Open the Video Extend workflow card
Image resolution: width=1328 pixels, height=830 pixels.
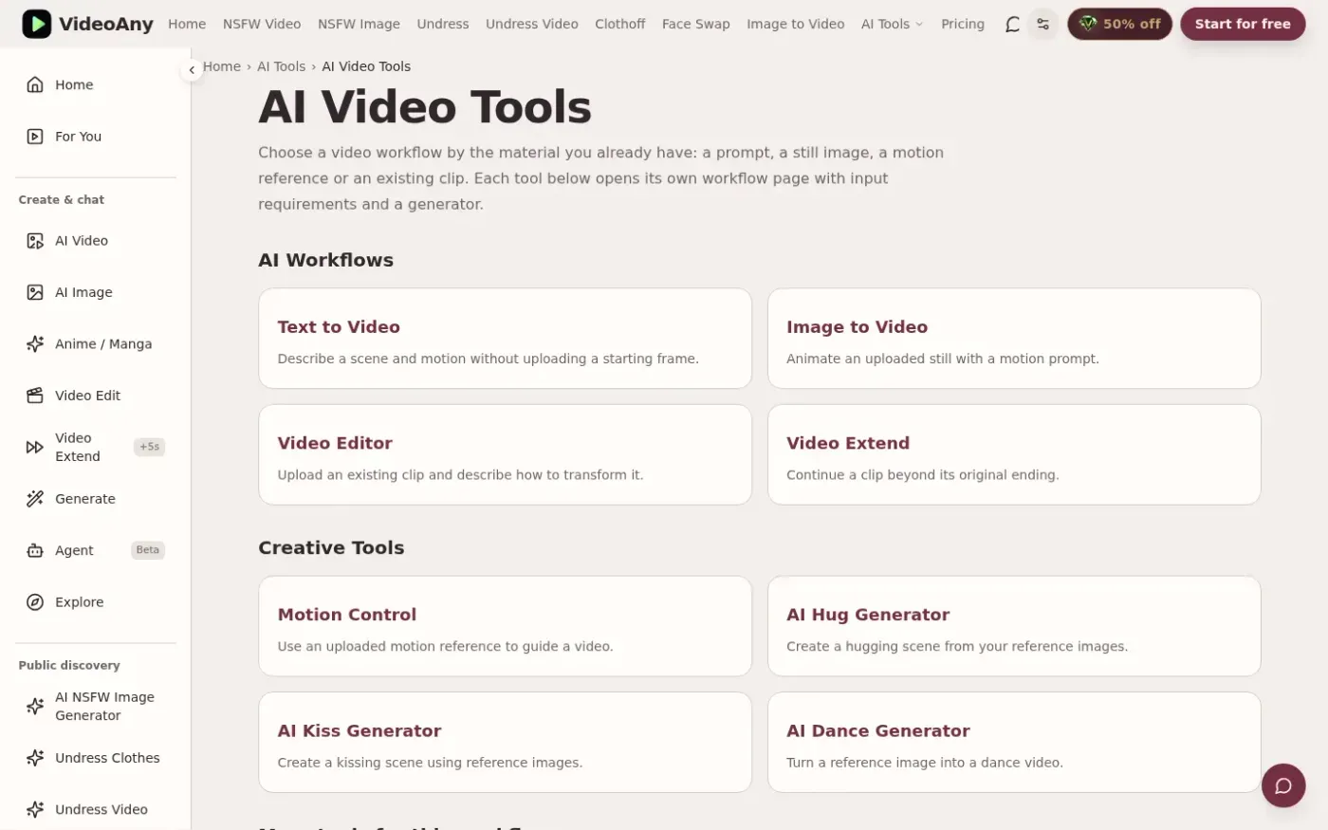coord(1014,455)
